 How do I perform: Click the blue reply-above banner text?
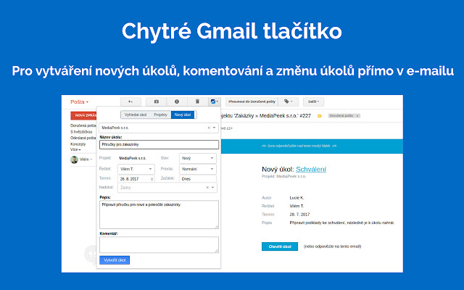coord(299,146)
